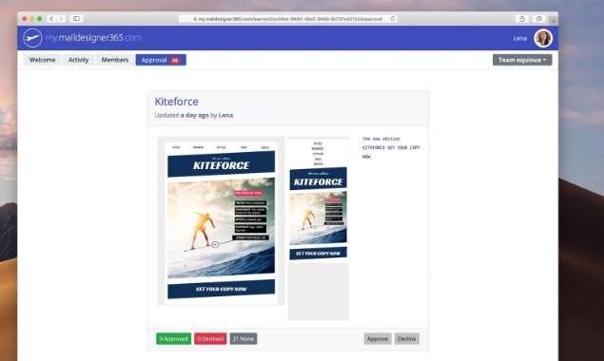Open the Members tab
This screenshot has width=604, height=361.
(115, 60)
